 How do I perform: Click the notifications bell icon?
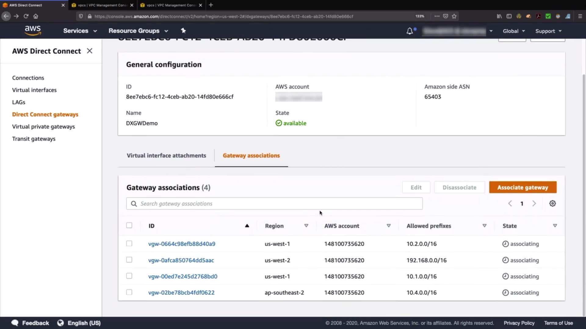click(x=410, y=31)
